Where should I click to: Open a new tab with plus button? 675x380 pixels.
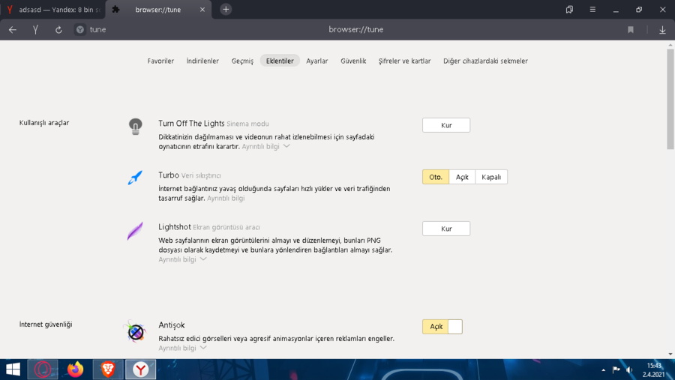(x=226, y=10)
